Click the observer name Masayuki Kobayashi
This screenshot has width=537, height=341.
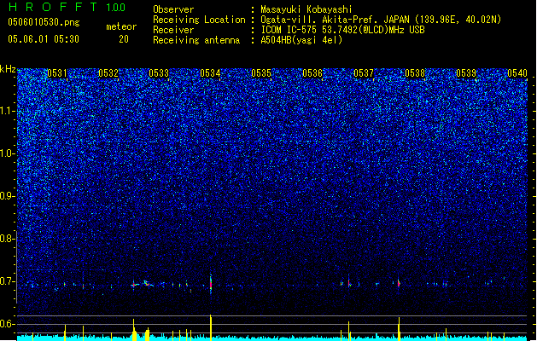point(306,9)
